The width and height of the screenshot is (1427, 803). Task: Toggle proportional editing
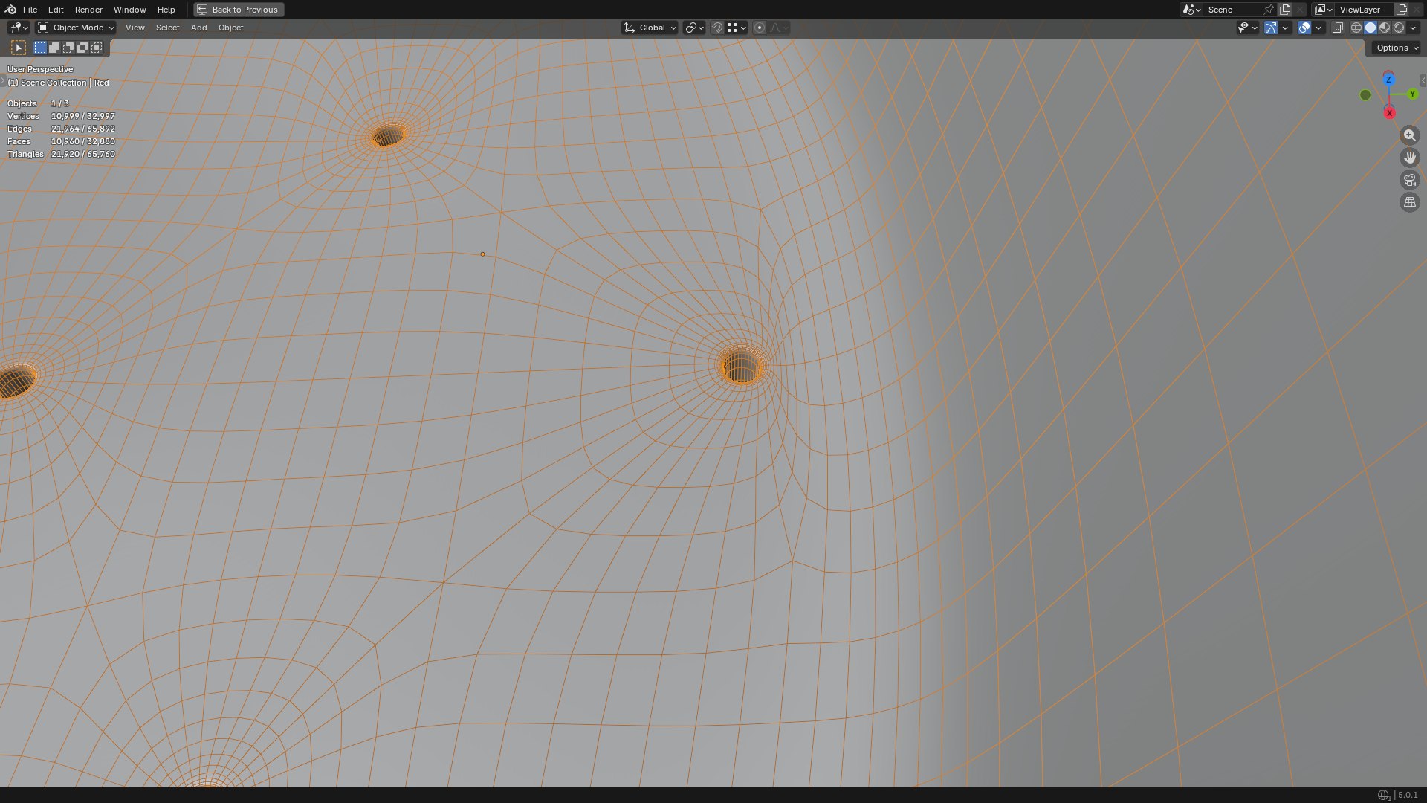pos(760,28)
